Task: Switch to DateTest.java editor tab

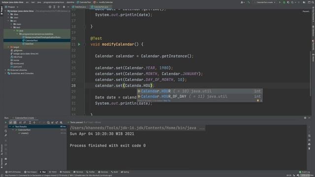Action: (x=79, y=7)
